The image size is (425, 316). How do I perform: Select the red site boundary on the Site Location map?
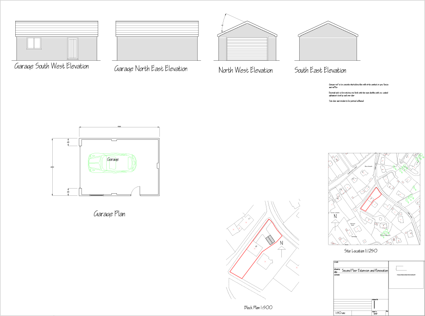tap(371, 199)
